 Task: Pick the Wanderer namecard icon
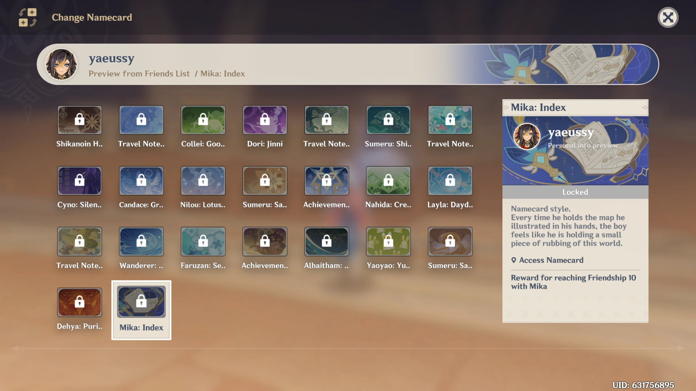[x=141, y=241]
